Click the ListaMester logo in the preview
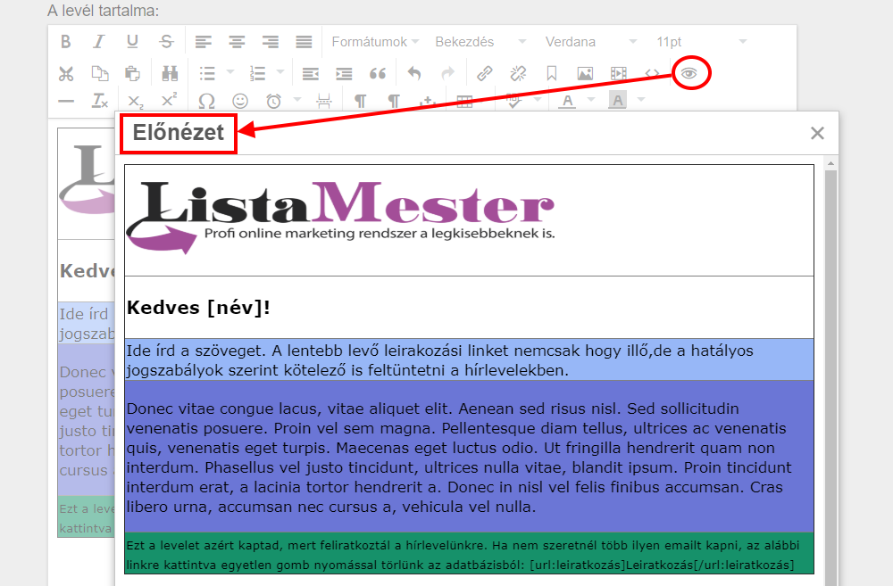The height and width of the screenshot is (586, 893). 340,218
